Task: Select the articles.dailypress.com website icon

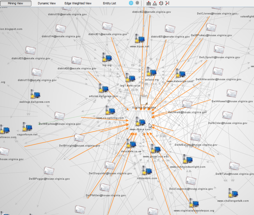Action: [x=103, y=88]
